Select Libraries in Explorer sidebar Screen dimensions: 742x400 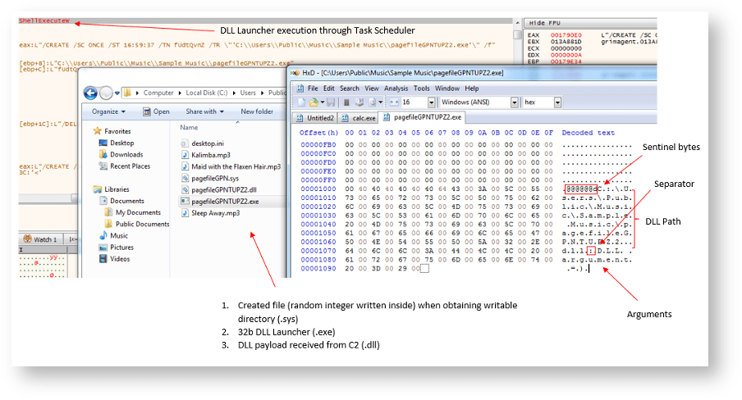tap(111, 189)
